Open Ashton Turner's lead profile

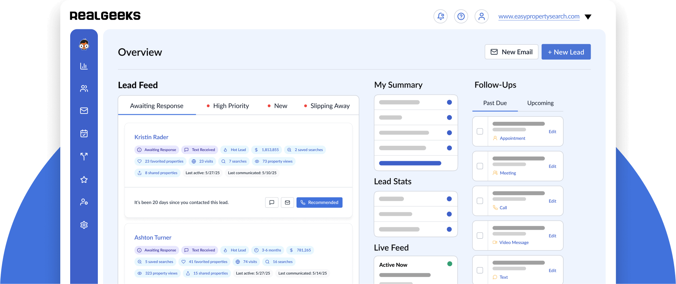(x=153, y=237)
